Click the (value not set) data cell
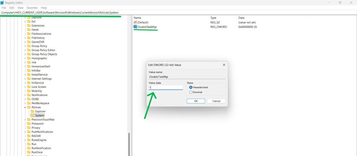 247,22
